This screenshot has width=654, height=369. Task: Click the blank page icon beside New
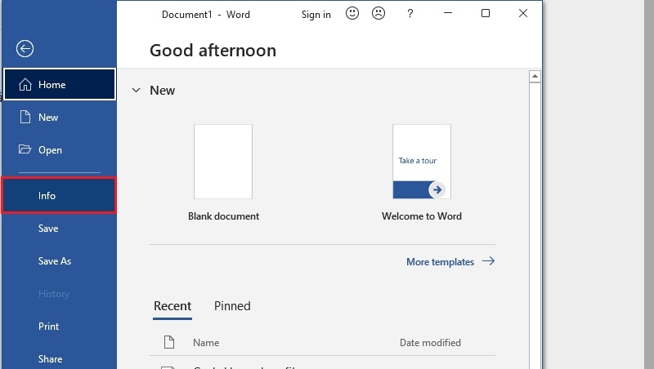(25, 117)
